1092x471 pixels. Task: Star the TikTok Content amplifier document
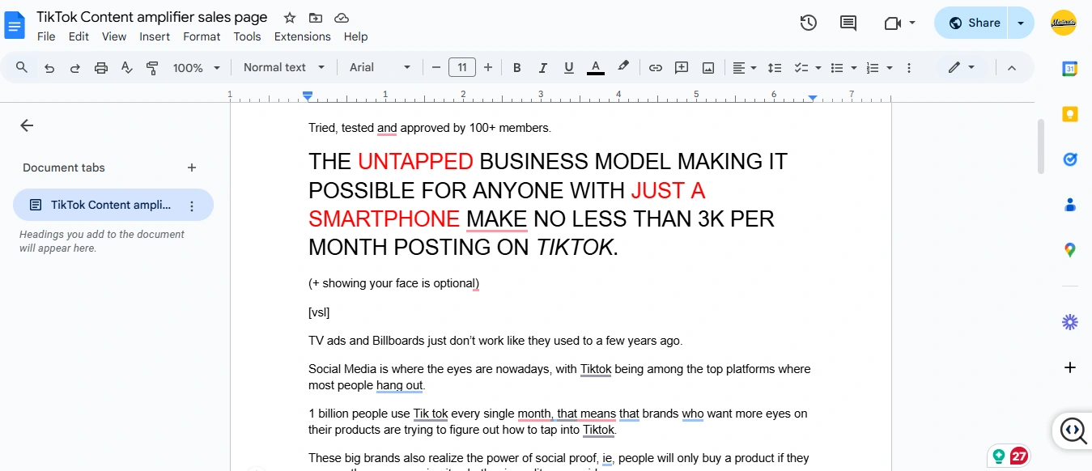290,18
